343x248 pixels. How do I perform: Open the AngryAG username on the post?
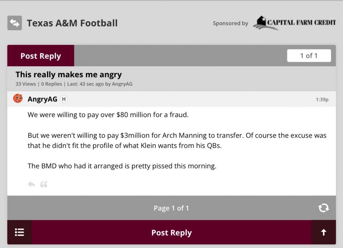point(42,99)
